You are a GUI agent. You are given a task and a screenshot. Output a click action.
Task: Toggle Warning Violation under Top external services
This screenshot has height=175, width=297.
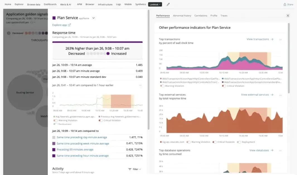coord(189,142)
